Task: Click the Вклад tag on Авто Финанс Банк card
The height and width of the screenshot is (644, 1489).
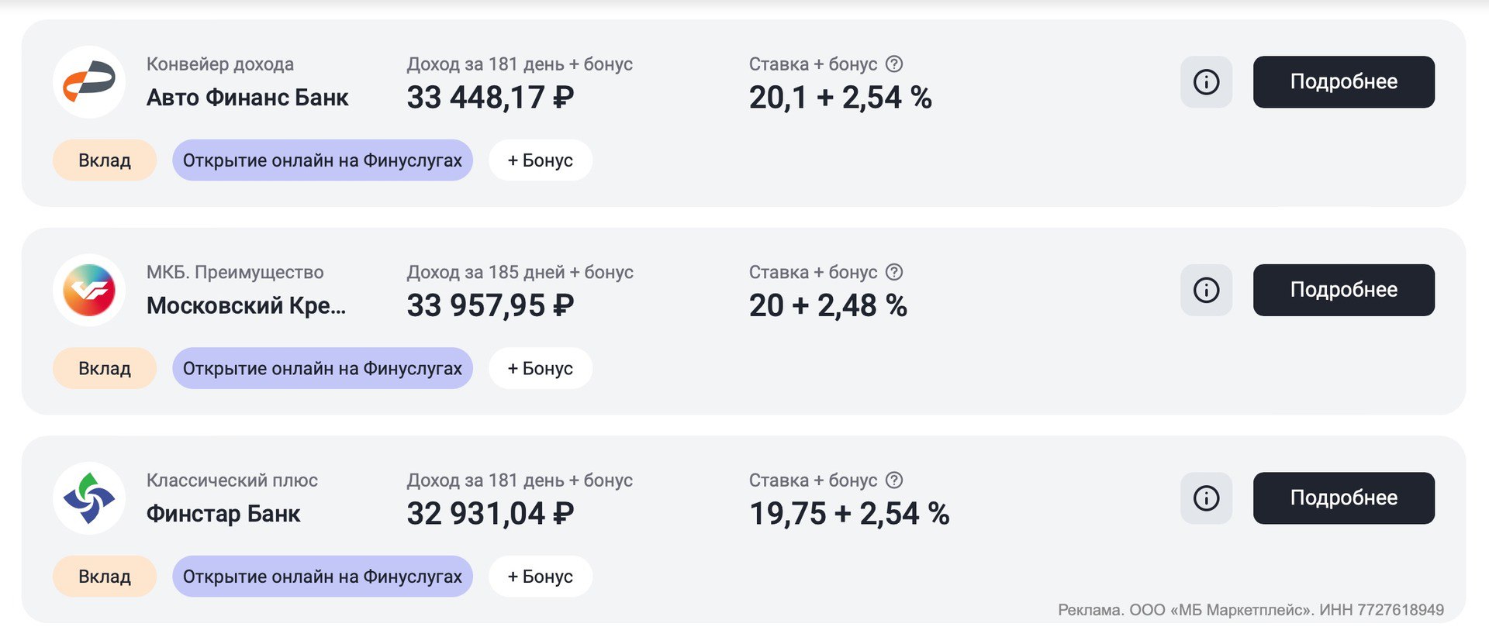Action: click(105, 160)
